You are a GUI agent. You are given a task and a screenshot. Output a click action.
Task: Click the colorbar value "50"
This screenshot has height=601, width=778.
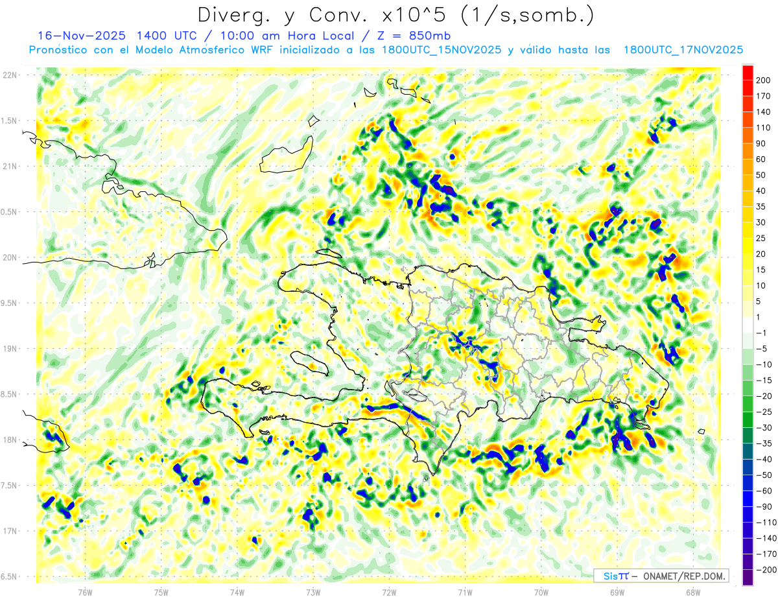[x=761, y=175]
